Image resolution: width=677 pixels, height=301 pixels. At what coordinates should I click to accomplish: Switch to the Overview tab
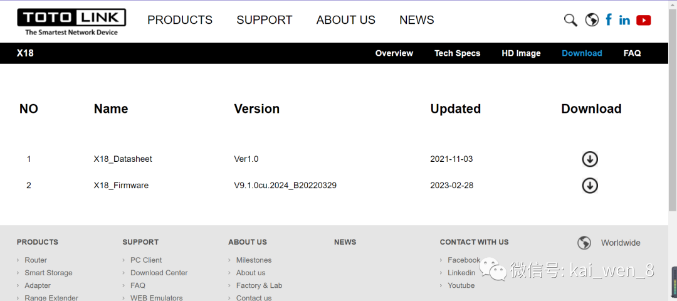(x=394, y=53)
